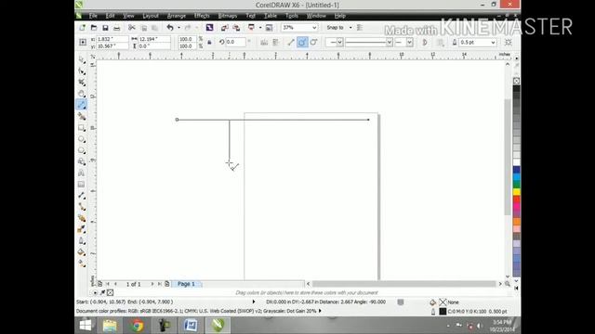Viewport: 595px width, 334px height.
Task: Open the Edit menu
Action: click(110, 16)
